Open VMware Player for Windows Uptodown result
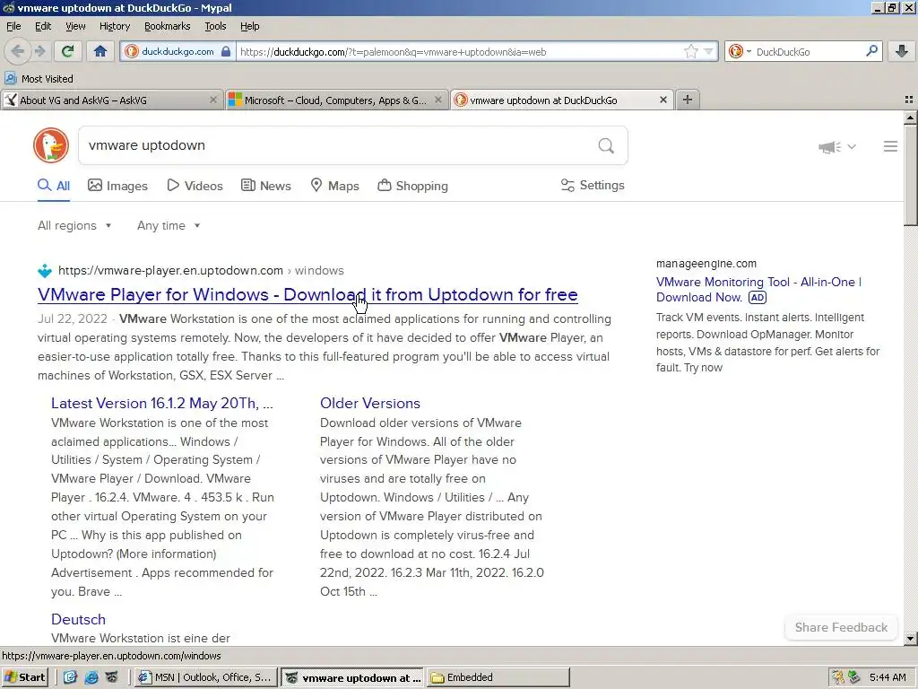Viewport: 918px width, 689px height. (307, 294)
